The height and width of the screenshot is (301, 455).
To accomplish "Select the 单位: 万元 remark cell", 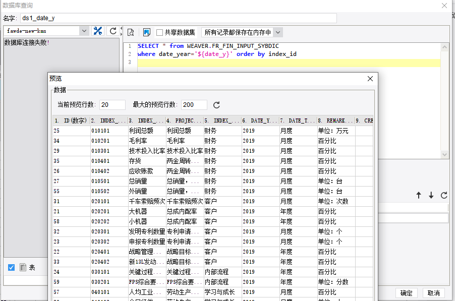I will [336, 131].
